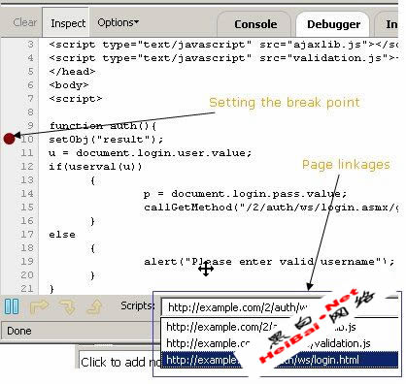The height and width of the screenshot is (384, 406).
Task: Click the validation.js script tag line
Action: pos(223,58)
